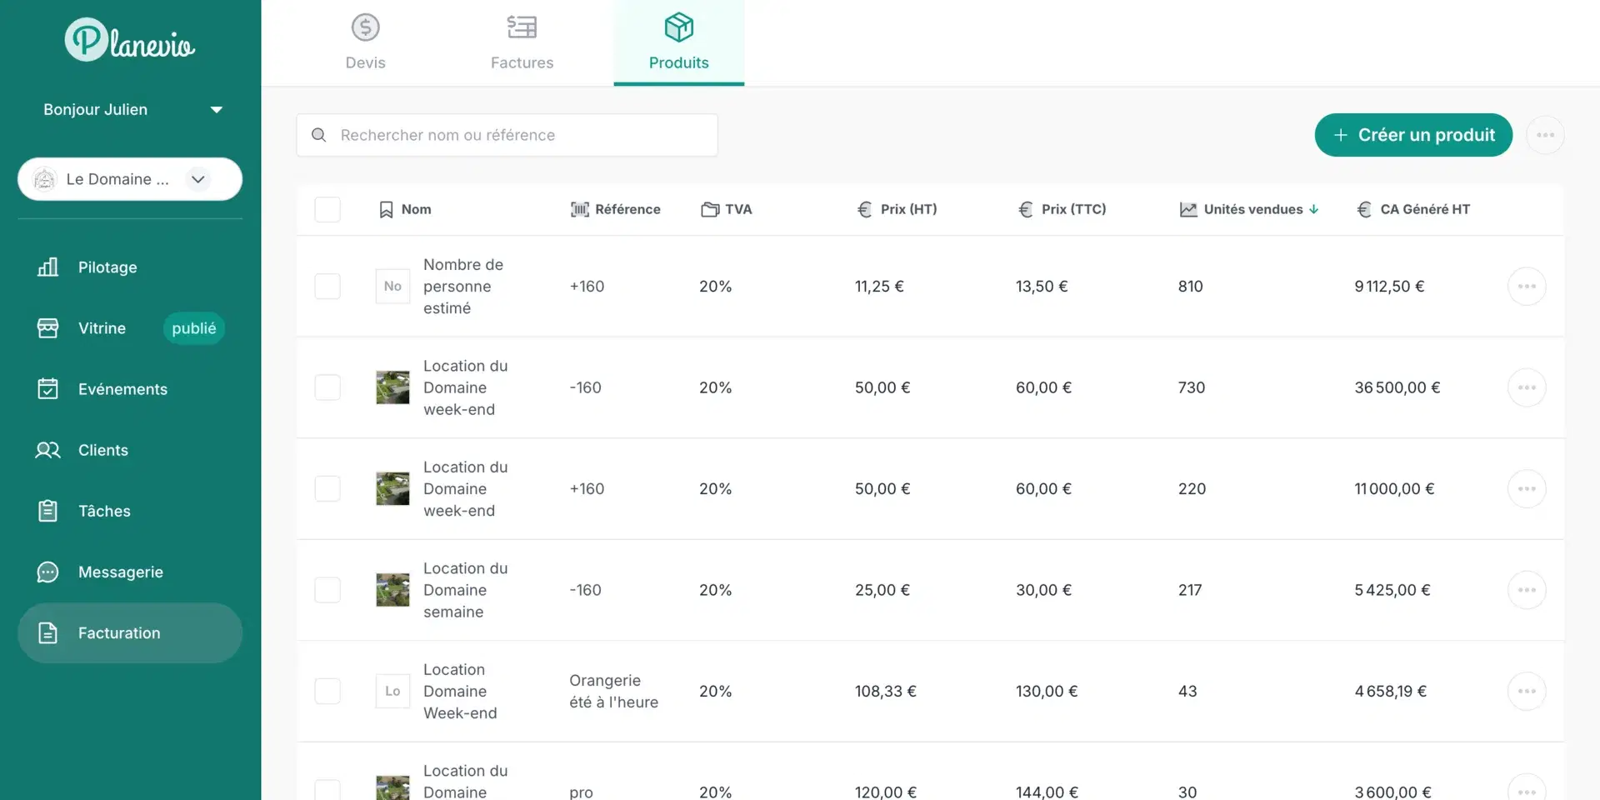
Task: Open the Le Domaine venue selector
Action: pyautogui.click(x=130, y=179)
